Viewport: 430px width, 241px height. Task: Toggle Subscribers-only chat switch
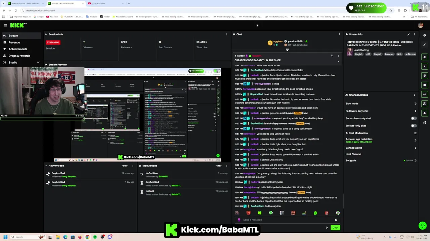[414, 118]
